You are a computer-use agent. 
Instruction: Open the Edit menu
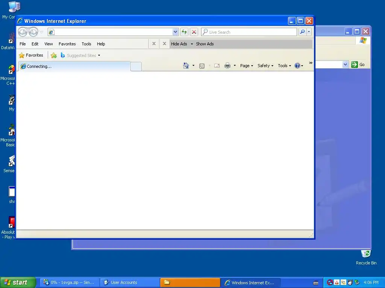coord(35,44)
